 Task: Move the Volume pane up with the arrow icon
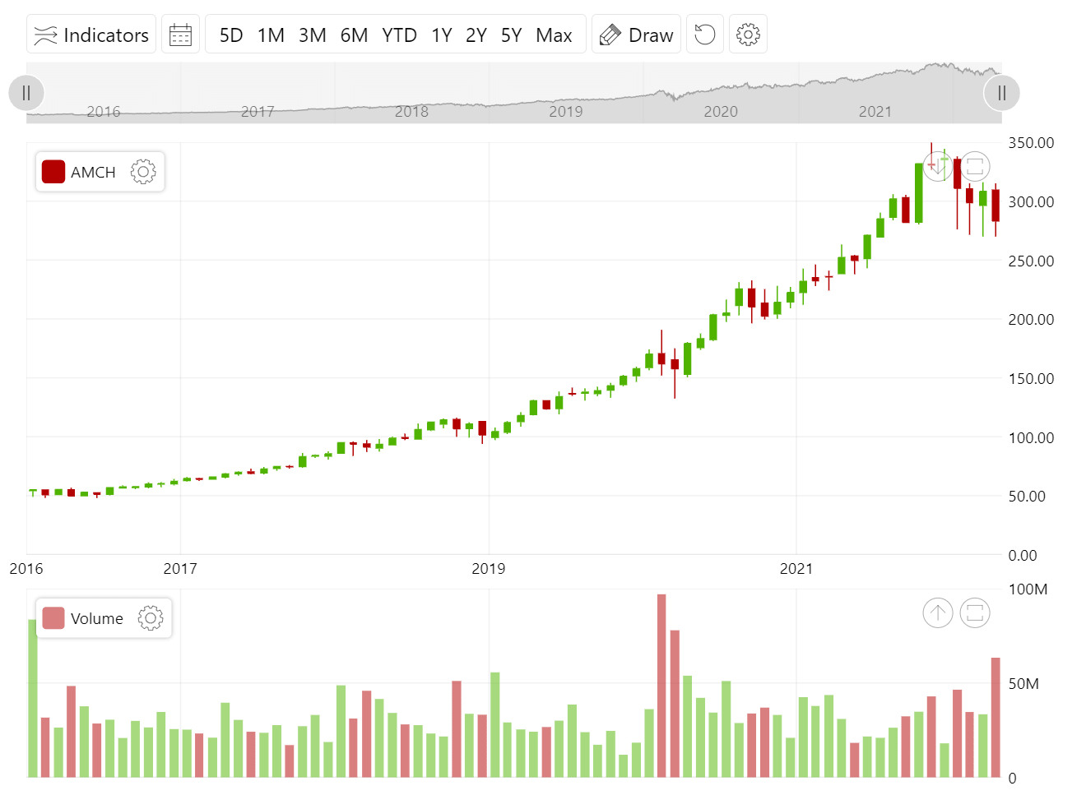point(937,612)
